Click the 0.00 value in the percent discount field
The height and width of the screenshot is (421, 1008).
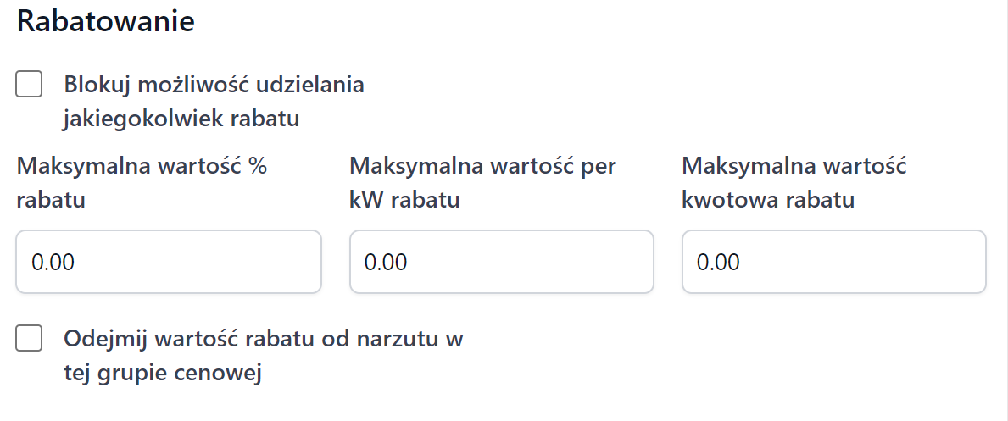tap(53, 263)
